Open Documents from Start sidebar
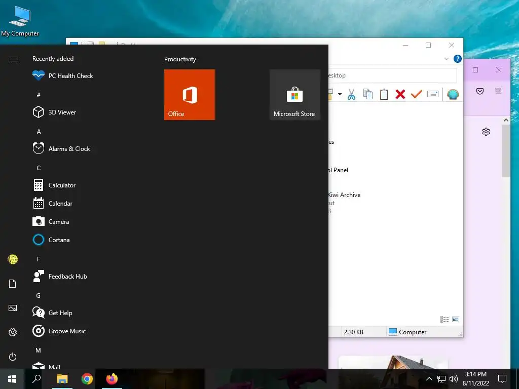The height and width of the screenshot is (389, 519). coord(13,284)
